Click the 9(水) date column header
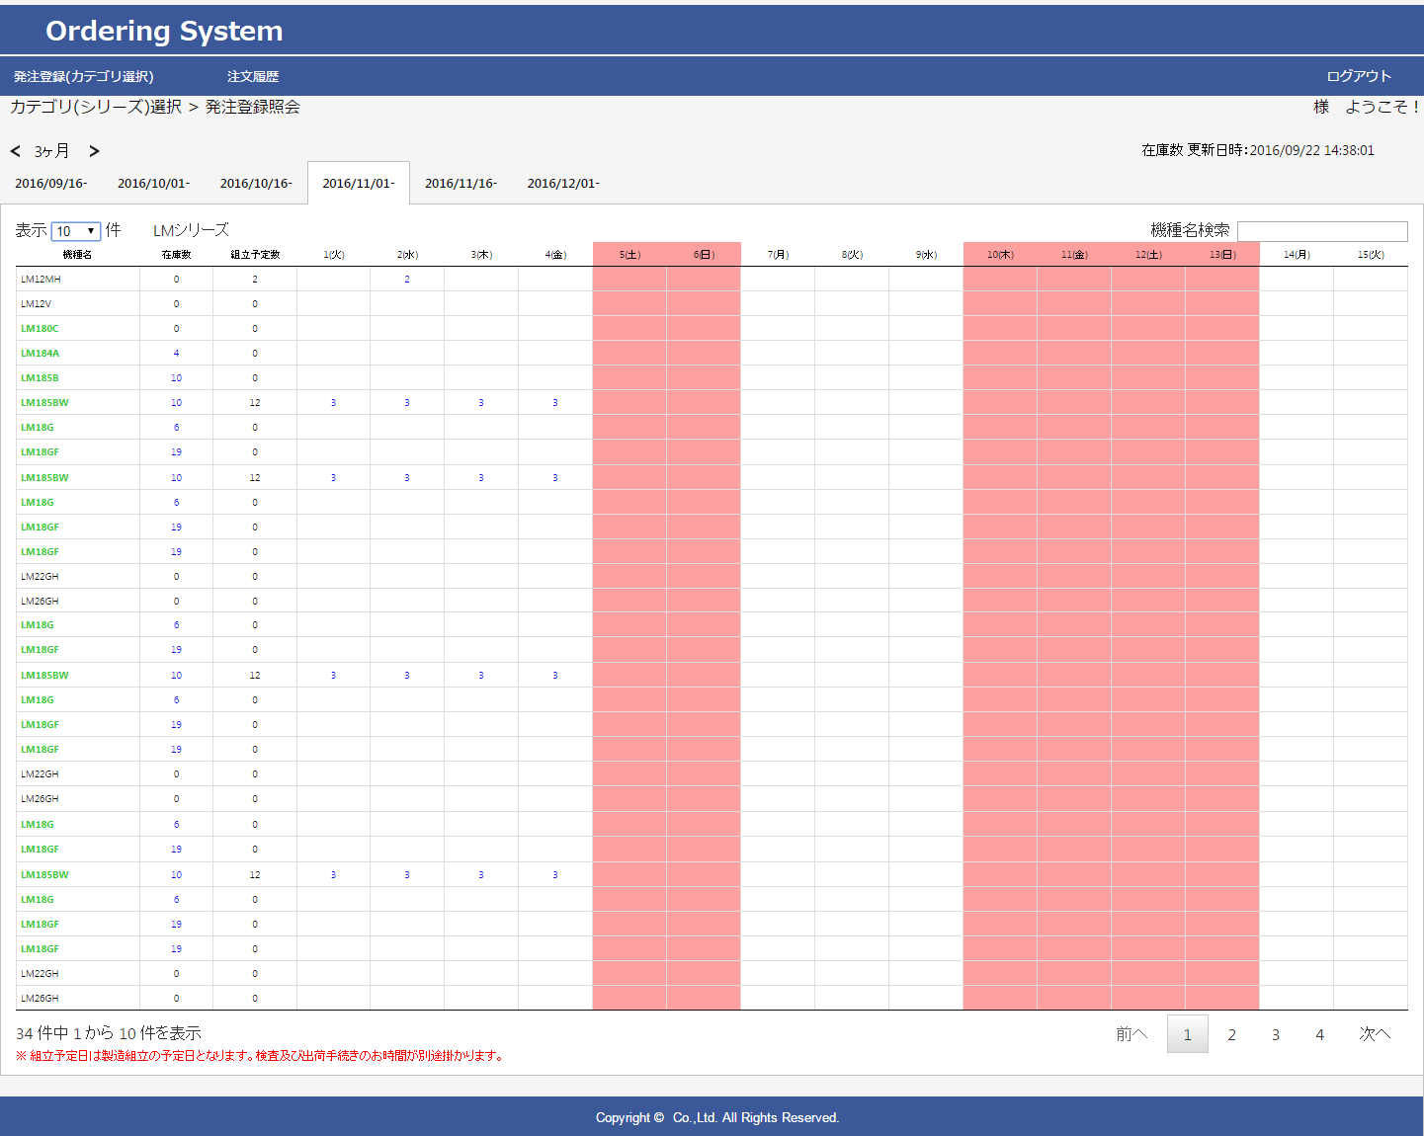The height and width of the screenshot is (1136, 1424). pos(926,255)
